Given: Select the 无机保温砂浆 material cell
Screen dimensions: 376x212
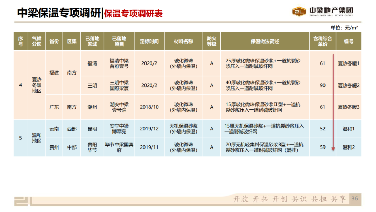Looking at the screenshot, I should 183,129.
